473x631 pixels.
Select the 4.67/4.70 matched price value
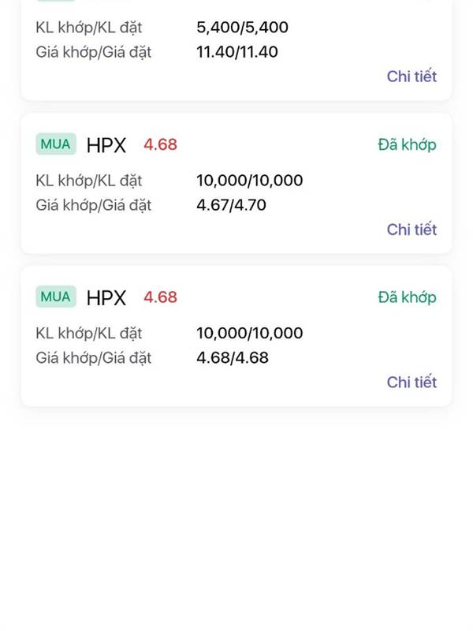[231, 205]
